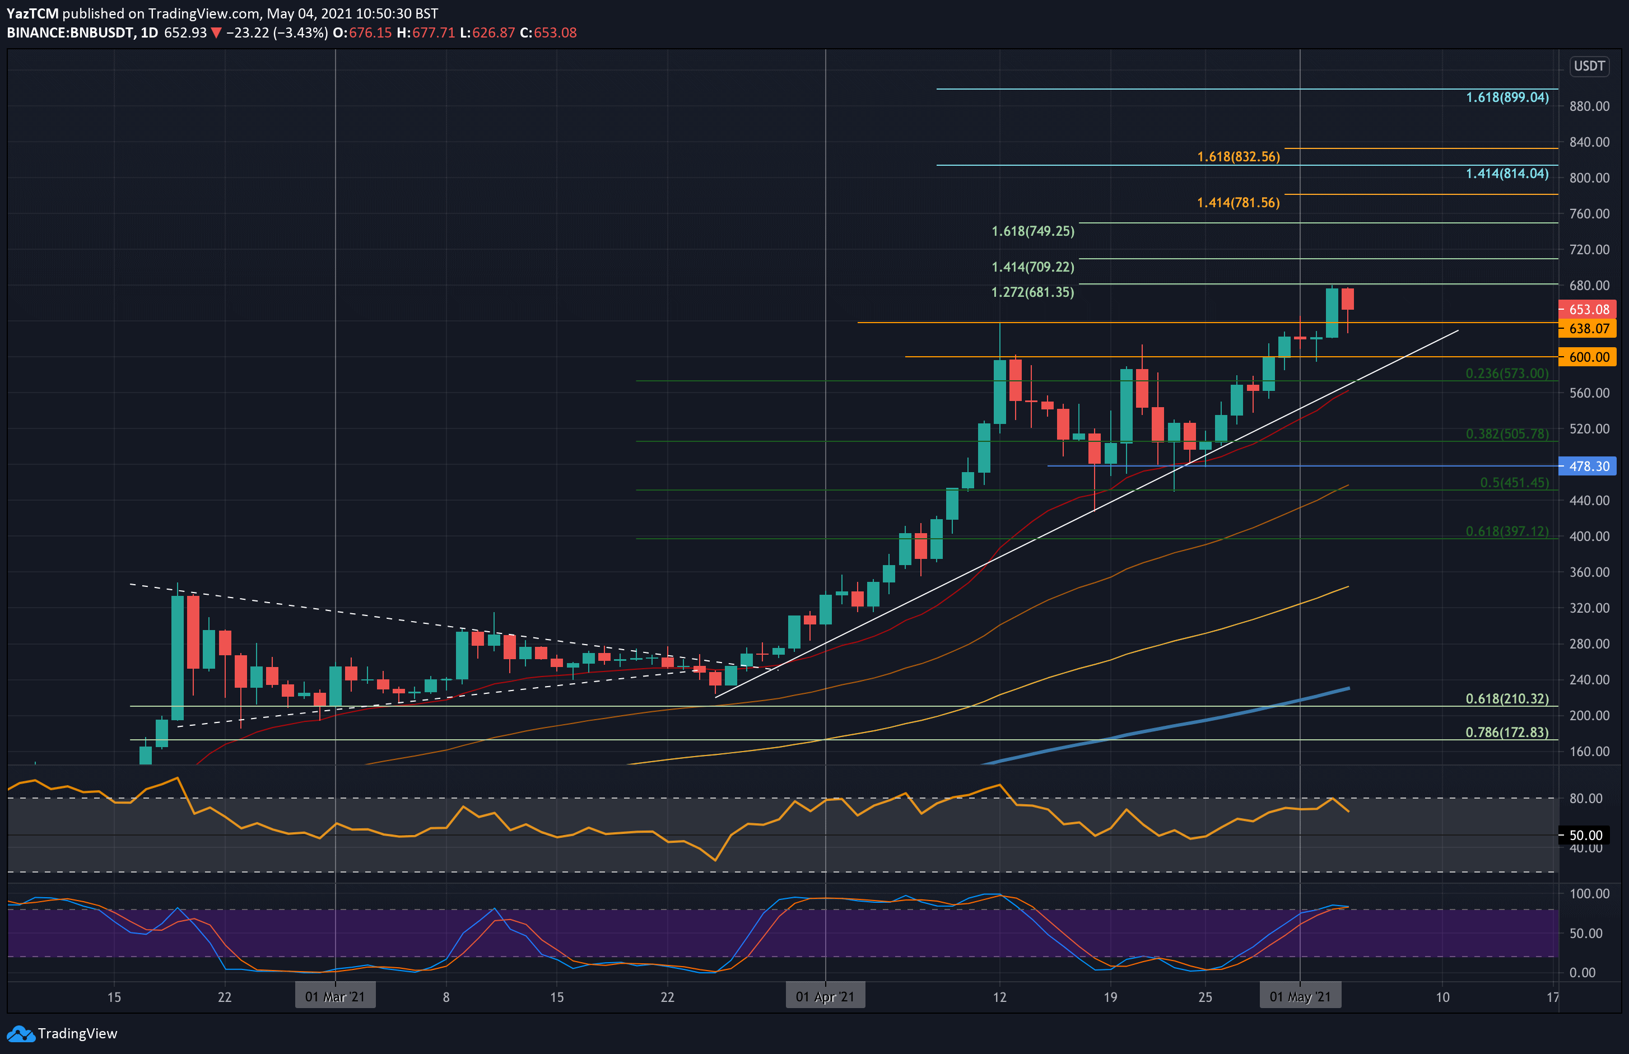Click the 0.5(451.45) retracement label

coord(1514,483)
